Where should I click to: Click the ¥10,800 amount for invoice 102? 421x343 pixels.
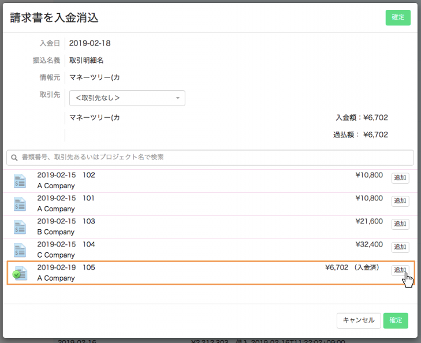click(369, 176)
